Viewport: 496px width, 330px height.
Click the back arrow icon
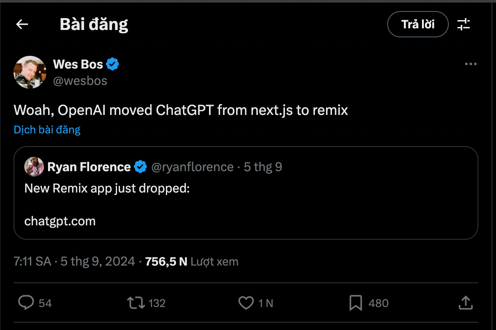click(22, 25)
